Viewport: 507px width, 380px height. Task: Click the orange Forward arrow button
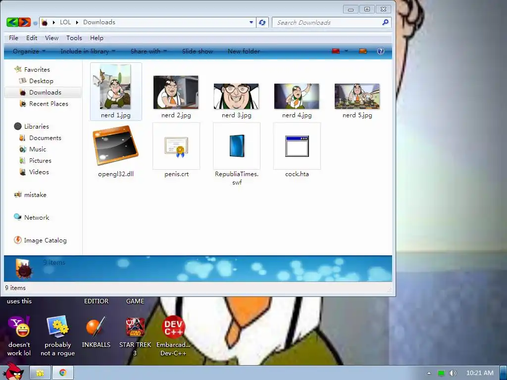25,22
